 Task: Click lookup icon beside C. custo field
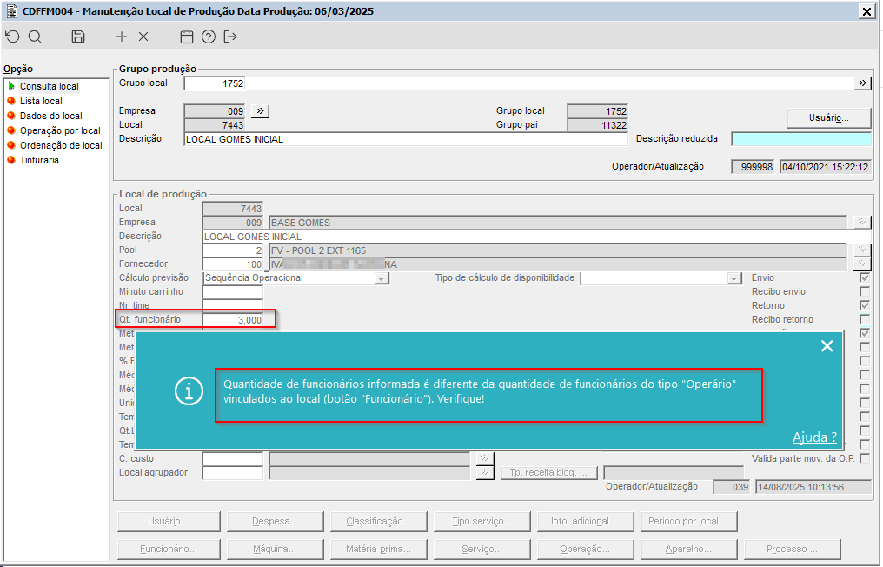485,459
